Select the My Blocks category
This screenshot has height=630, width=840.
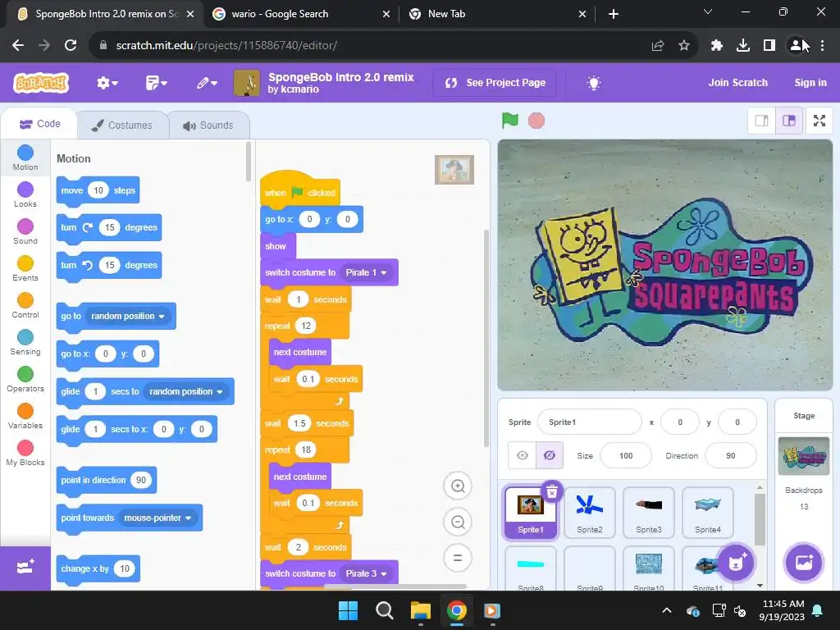tap(25, 453)
